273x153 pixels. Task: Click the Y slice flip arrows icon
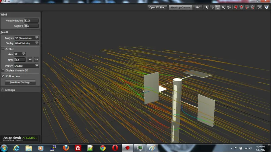30,60
